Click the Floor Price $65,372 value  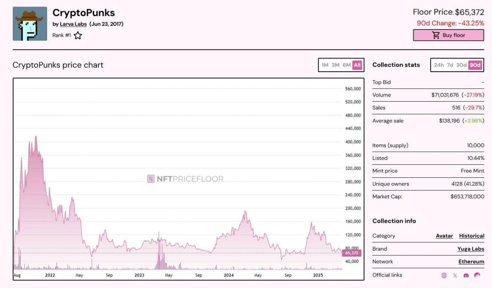point(469,12)
